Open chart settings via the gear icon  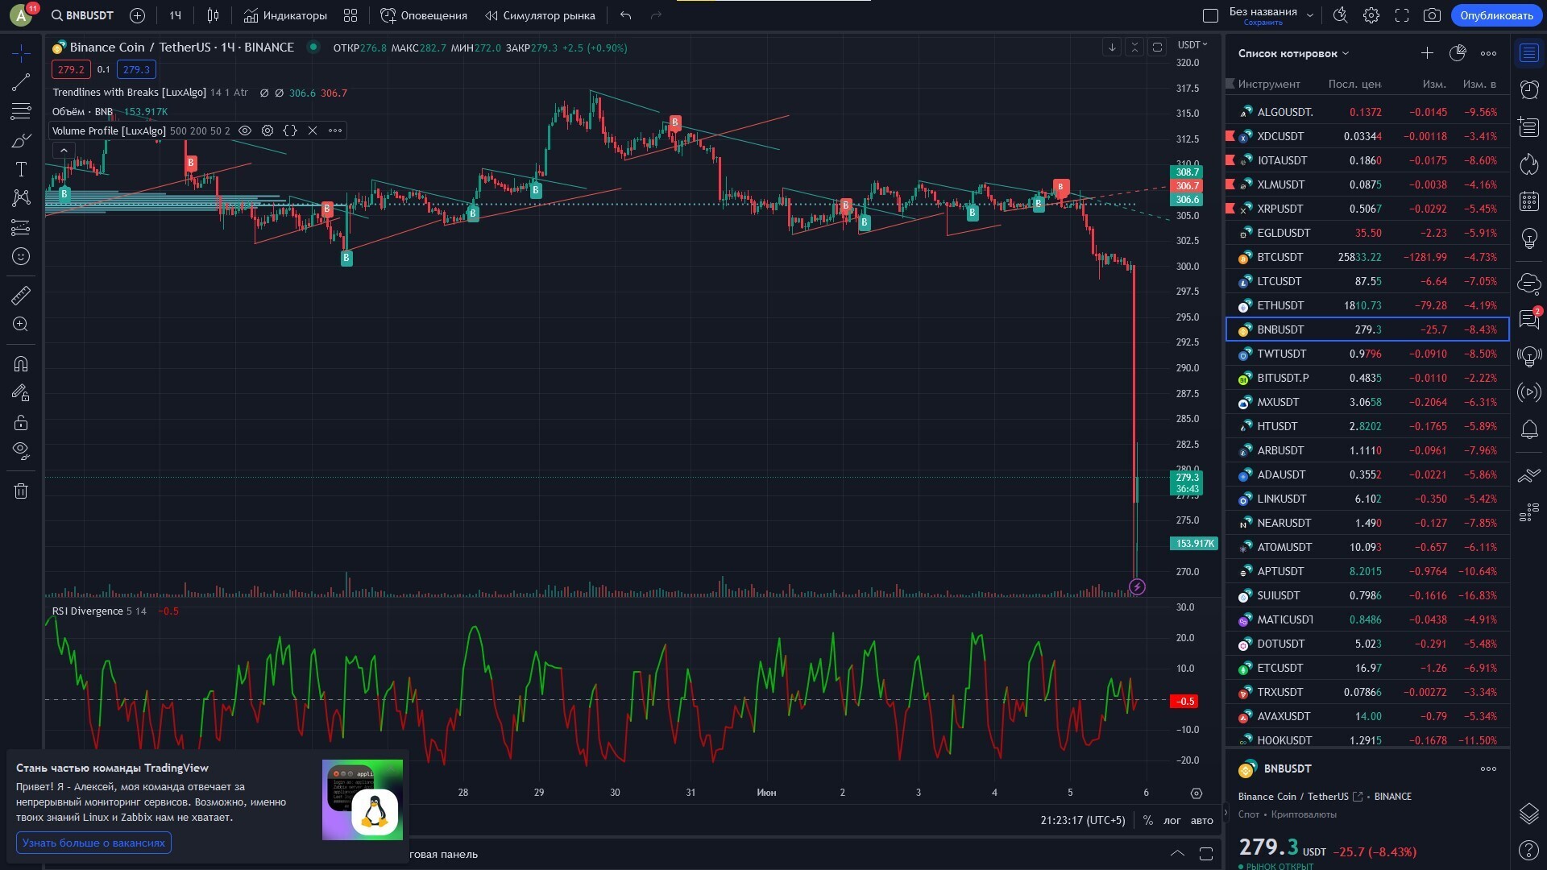[1371, 15]
